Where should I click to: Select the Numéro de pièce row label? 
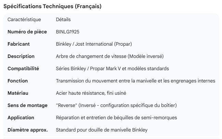click(27, 32)
